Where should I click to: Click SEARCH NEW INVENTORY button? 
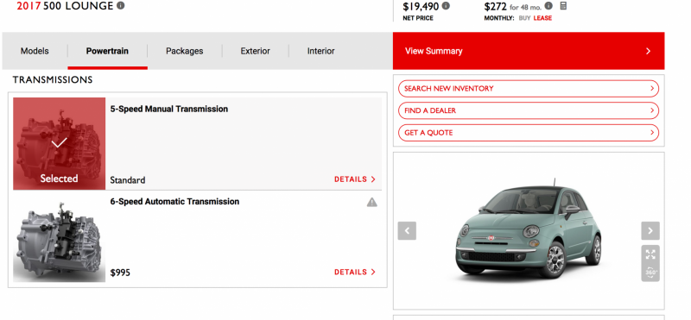tap(529, 89)
